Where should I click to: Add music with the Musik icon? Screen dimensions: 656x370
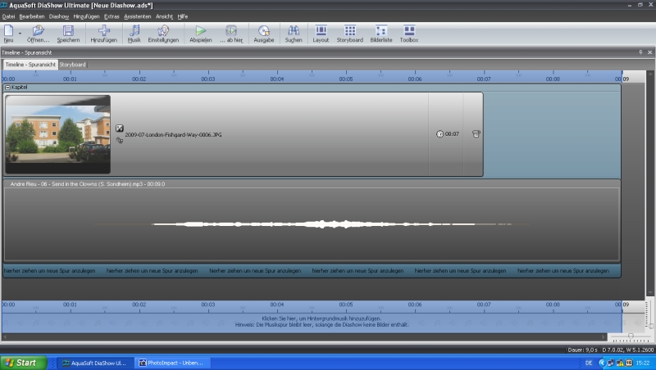(134, 31)
